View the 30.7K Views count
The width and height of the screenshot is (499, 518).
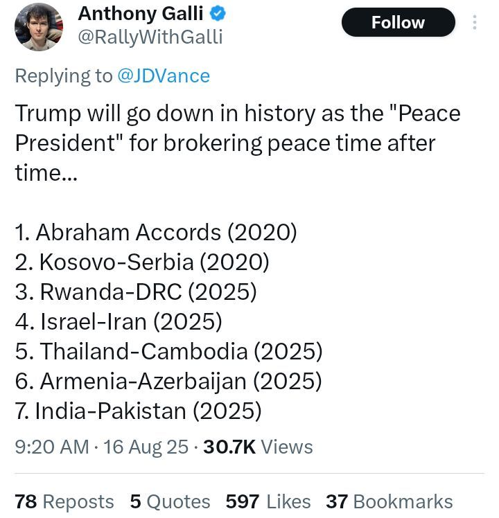(258, 447)
